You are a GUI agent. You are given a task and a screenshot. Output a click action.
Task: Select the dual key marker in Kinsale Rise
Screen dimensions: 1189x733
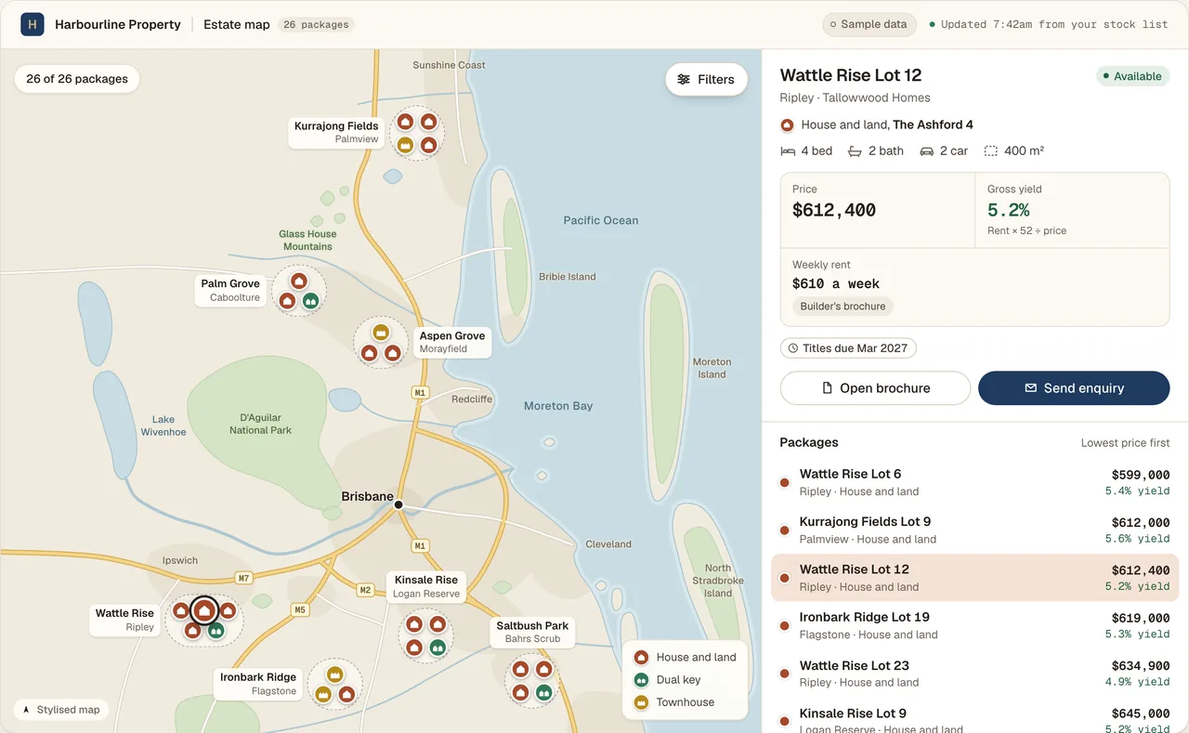(438, 647)
